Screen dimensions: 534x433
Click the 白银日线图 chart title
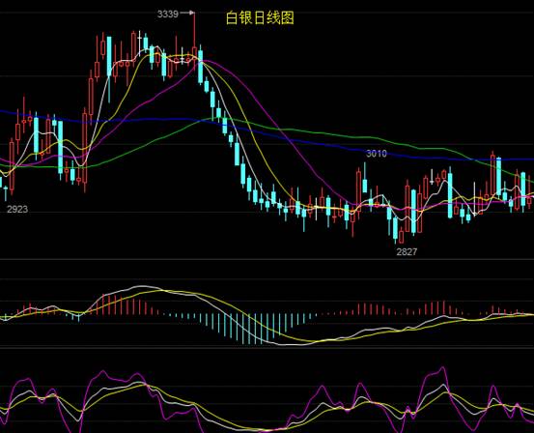[x=260, y=18]
